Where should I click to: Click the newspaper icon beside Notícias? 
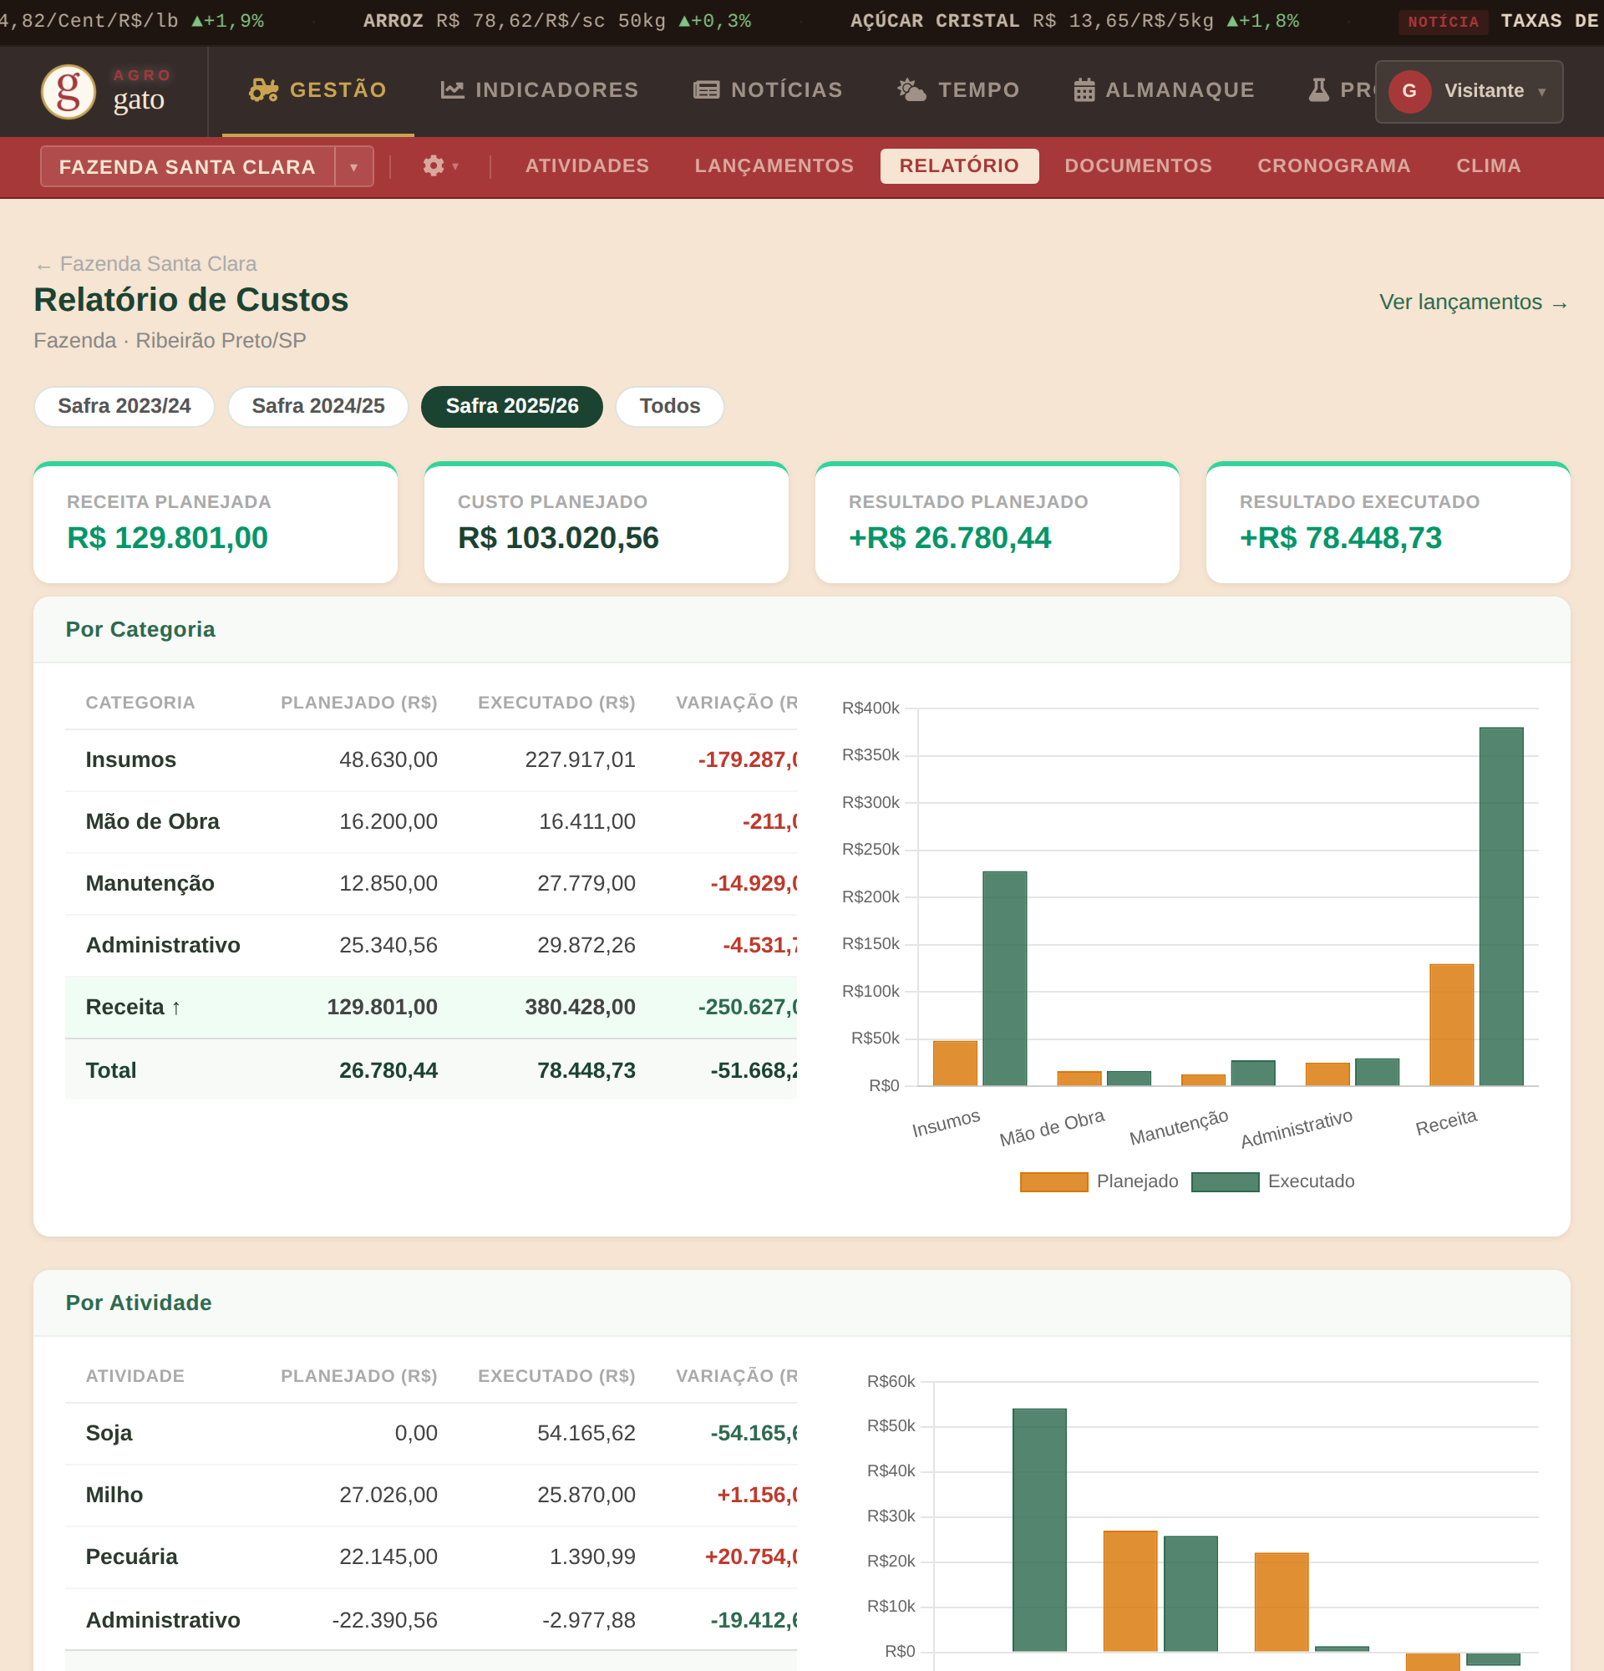pos(707,89)
